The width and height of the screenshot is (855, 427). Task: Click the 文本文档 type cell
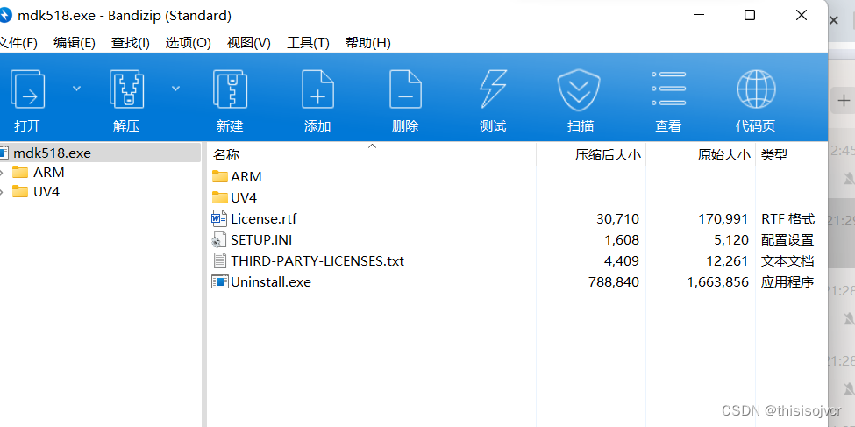click(788, 260)
